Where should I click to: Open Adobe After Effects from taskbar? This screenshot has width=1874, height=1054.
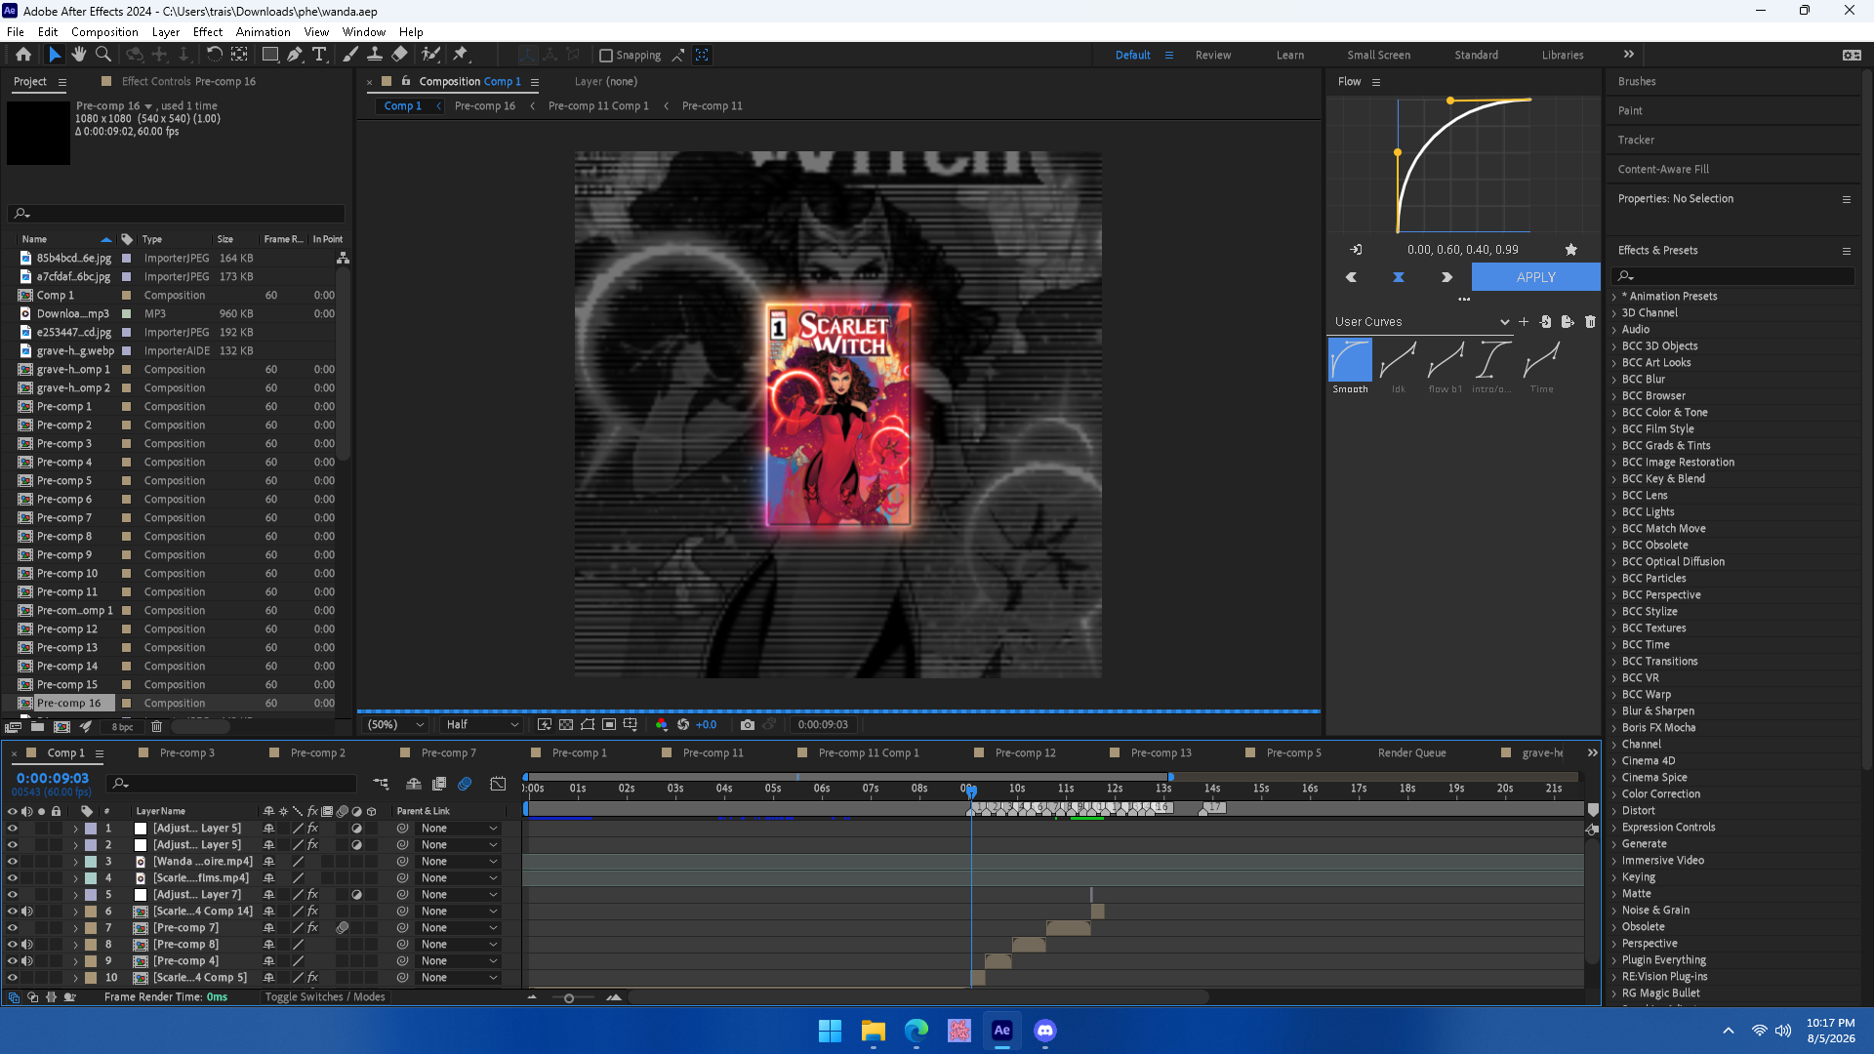pos(1002,1031)
